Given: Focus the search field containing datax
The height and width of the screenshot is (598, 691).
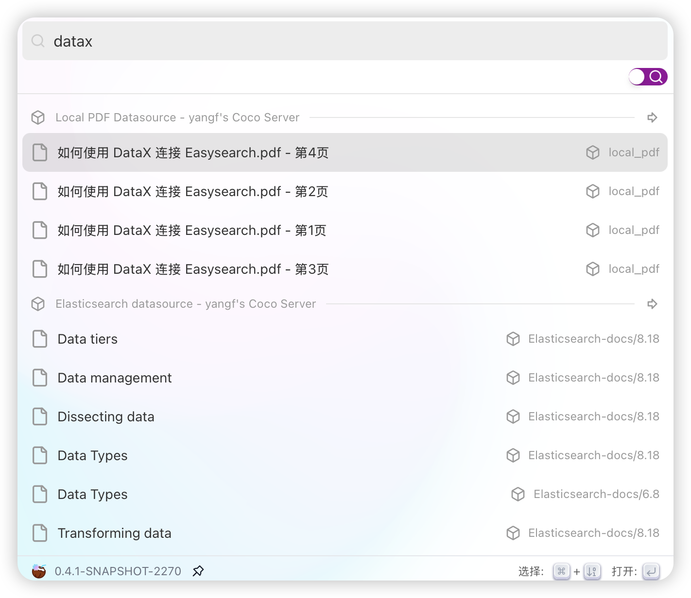Looking at the screenshot, I should (x=345, y=41).
